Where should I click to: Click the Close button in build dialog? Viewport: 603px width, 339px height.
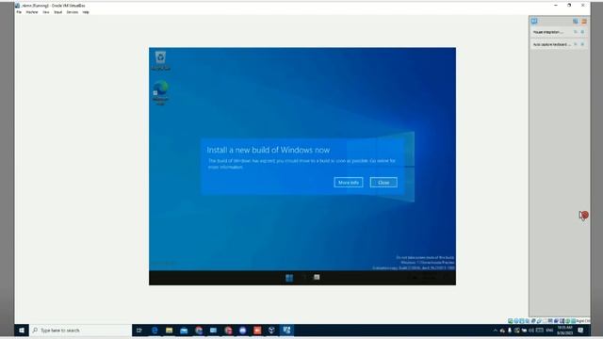383,182
